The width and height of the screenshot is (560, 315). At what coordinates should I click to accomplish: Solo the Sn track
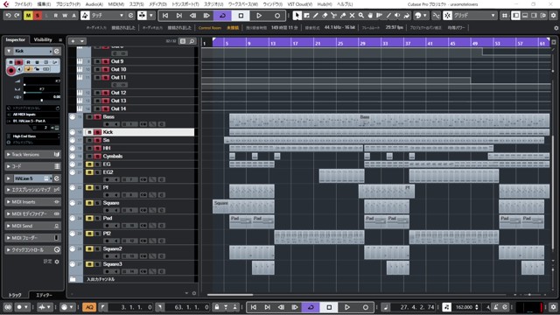click(97, 140)
